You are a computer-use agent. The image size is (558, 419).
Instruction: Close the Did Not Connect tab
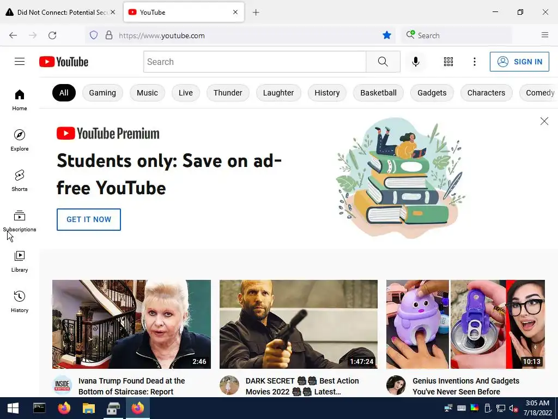tap(113, 12)
